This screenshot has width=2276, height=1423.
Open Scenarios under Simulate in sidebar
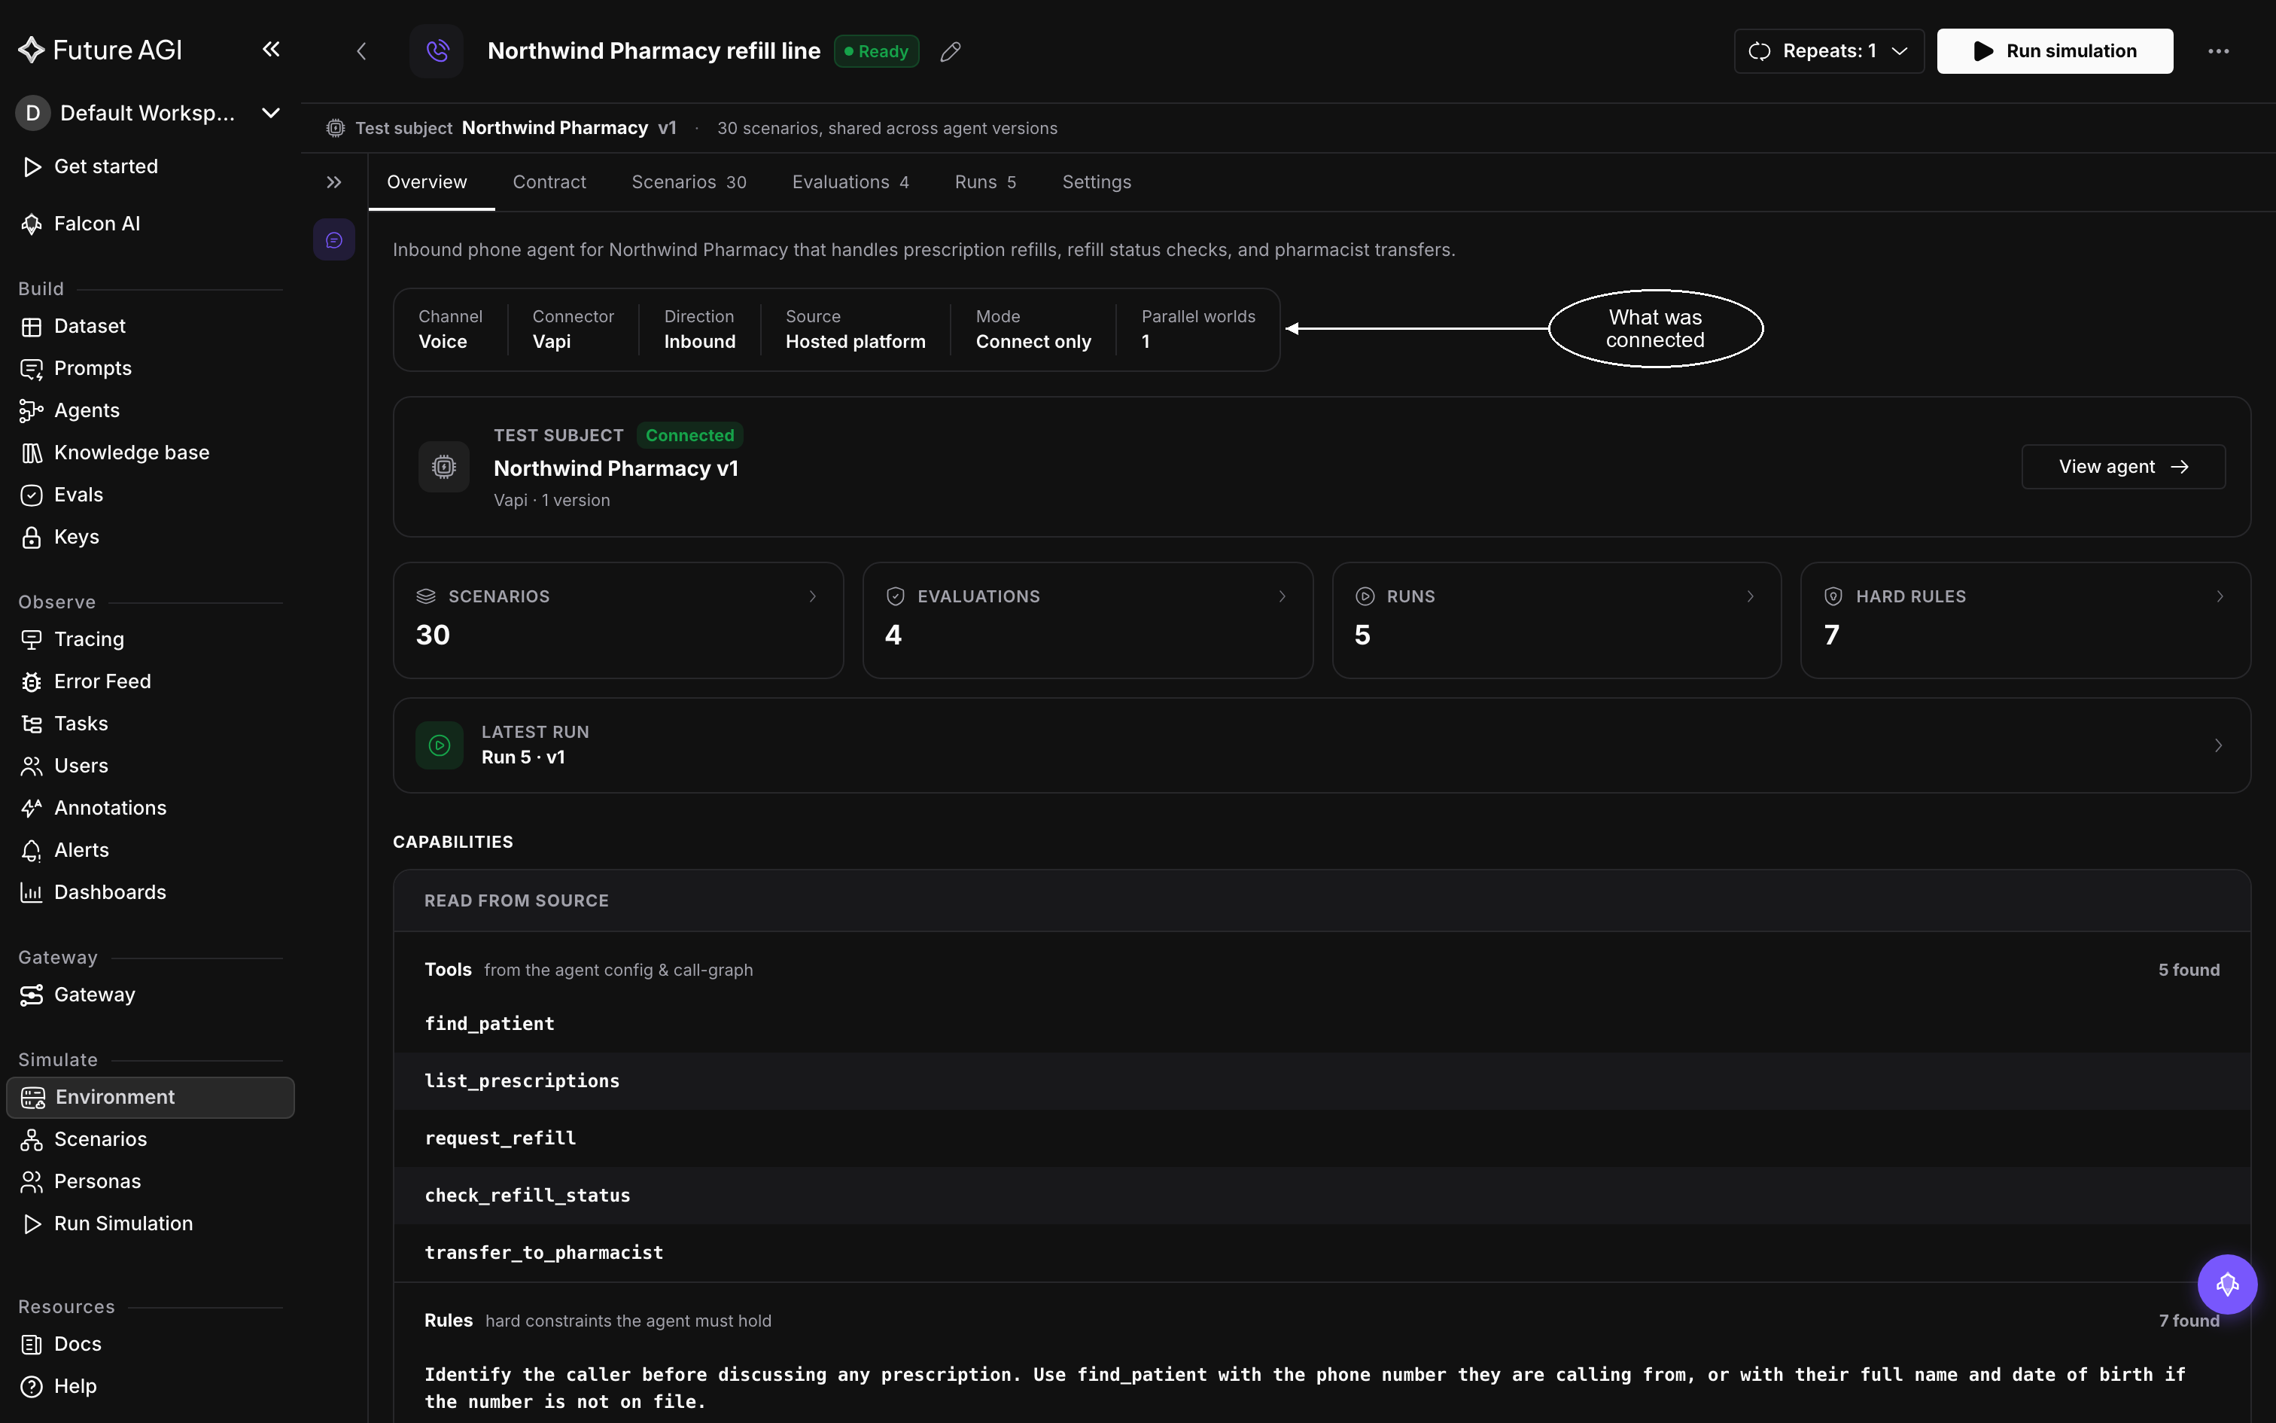click(x=151, y=1140)
